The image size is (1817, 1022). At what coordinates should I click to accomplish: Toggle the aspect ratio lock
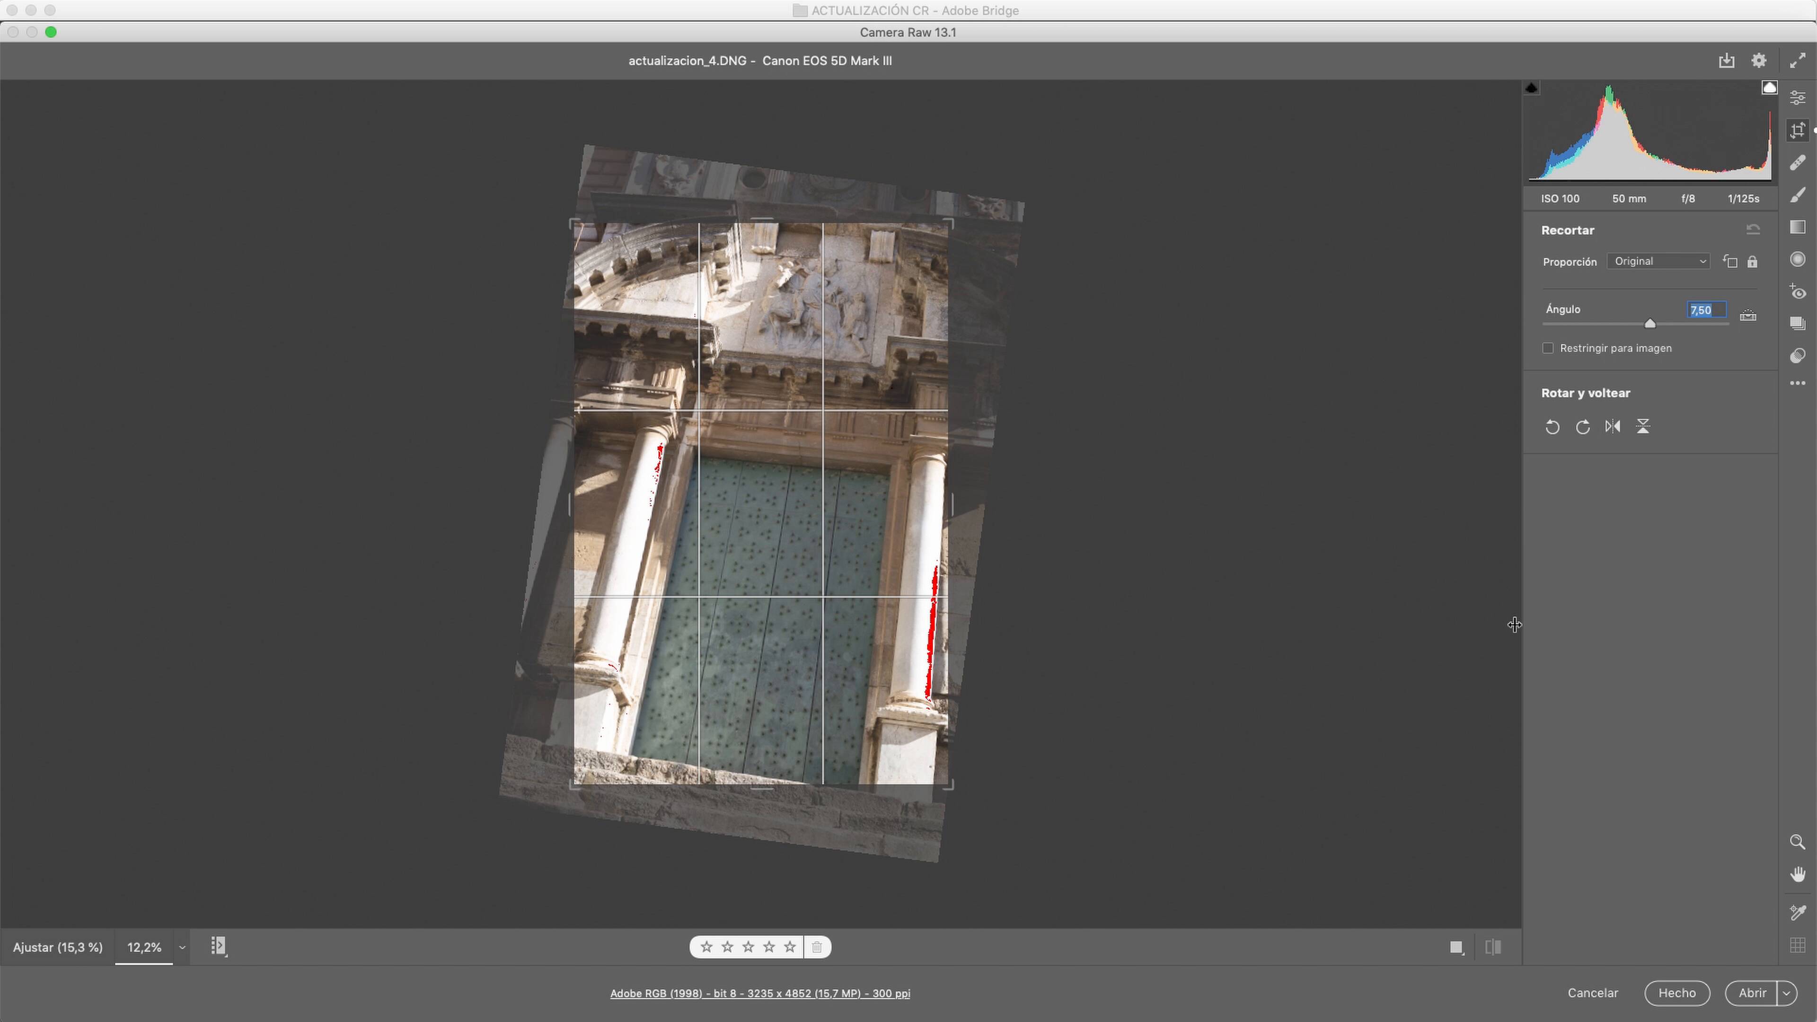[x=1752, y=262]
